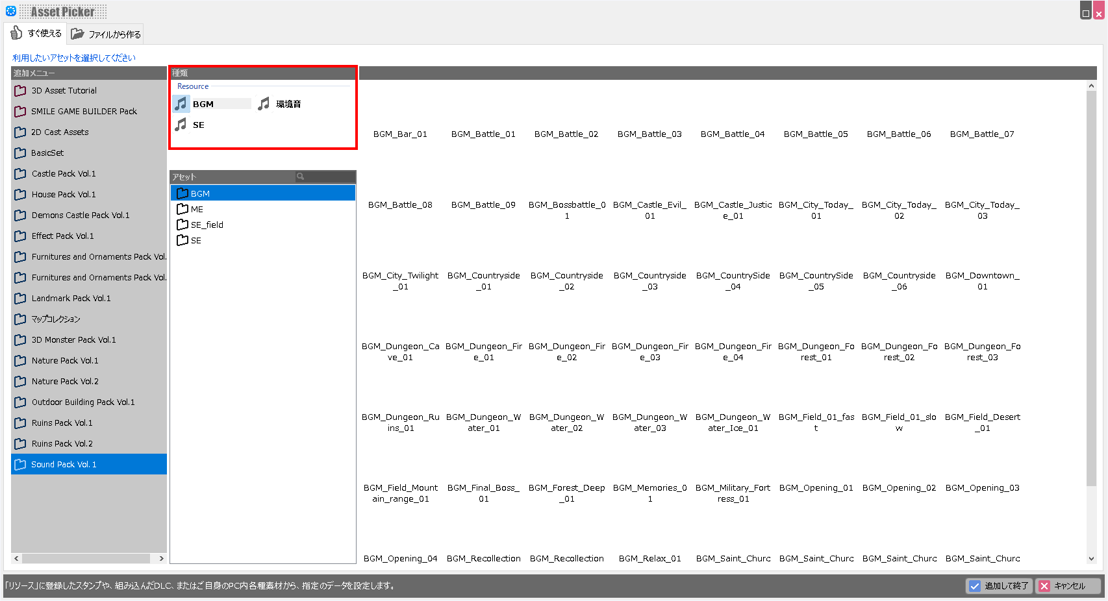The width and height of the screenshot is (1108, 601).
Task: Select the BGM folder in asset tree
Action: [200, 193]
